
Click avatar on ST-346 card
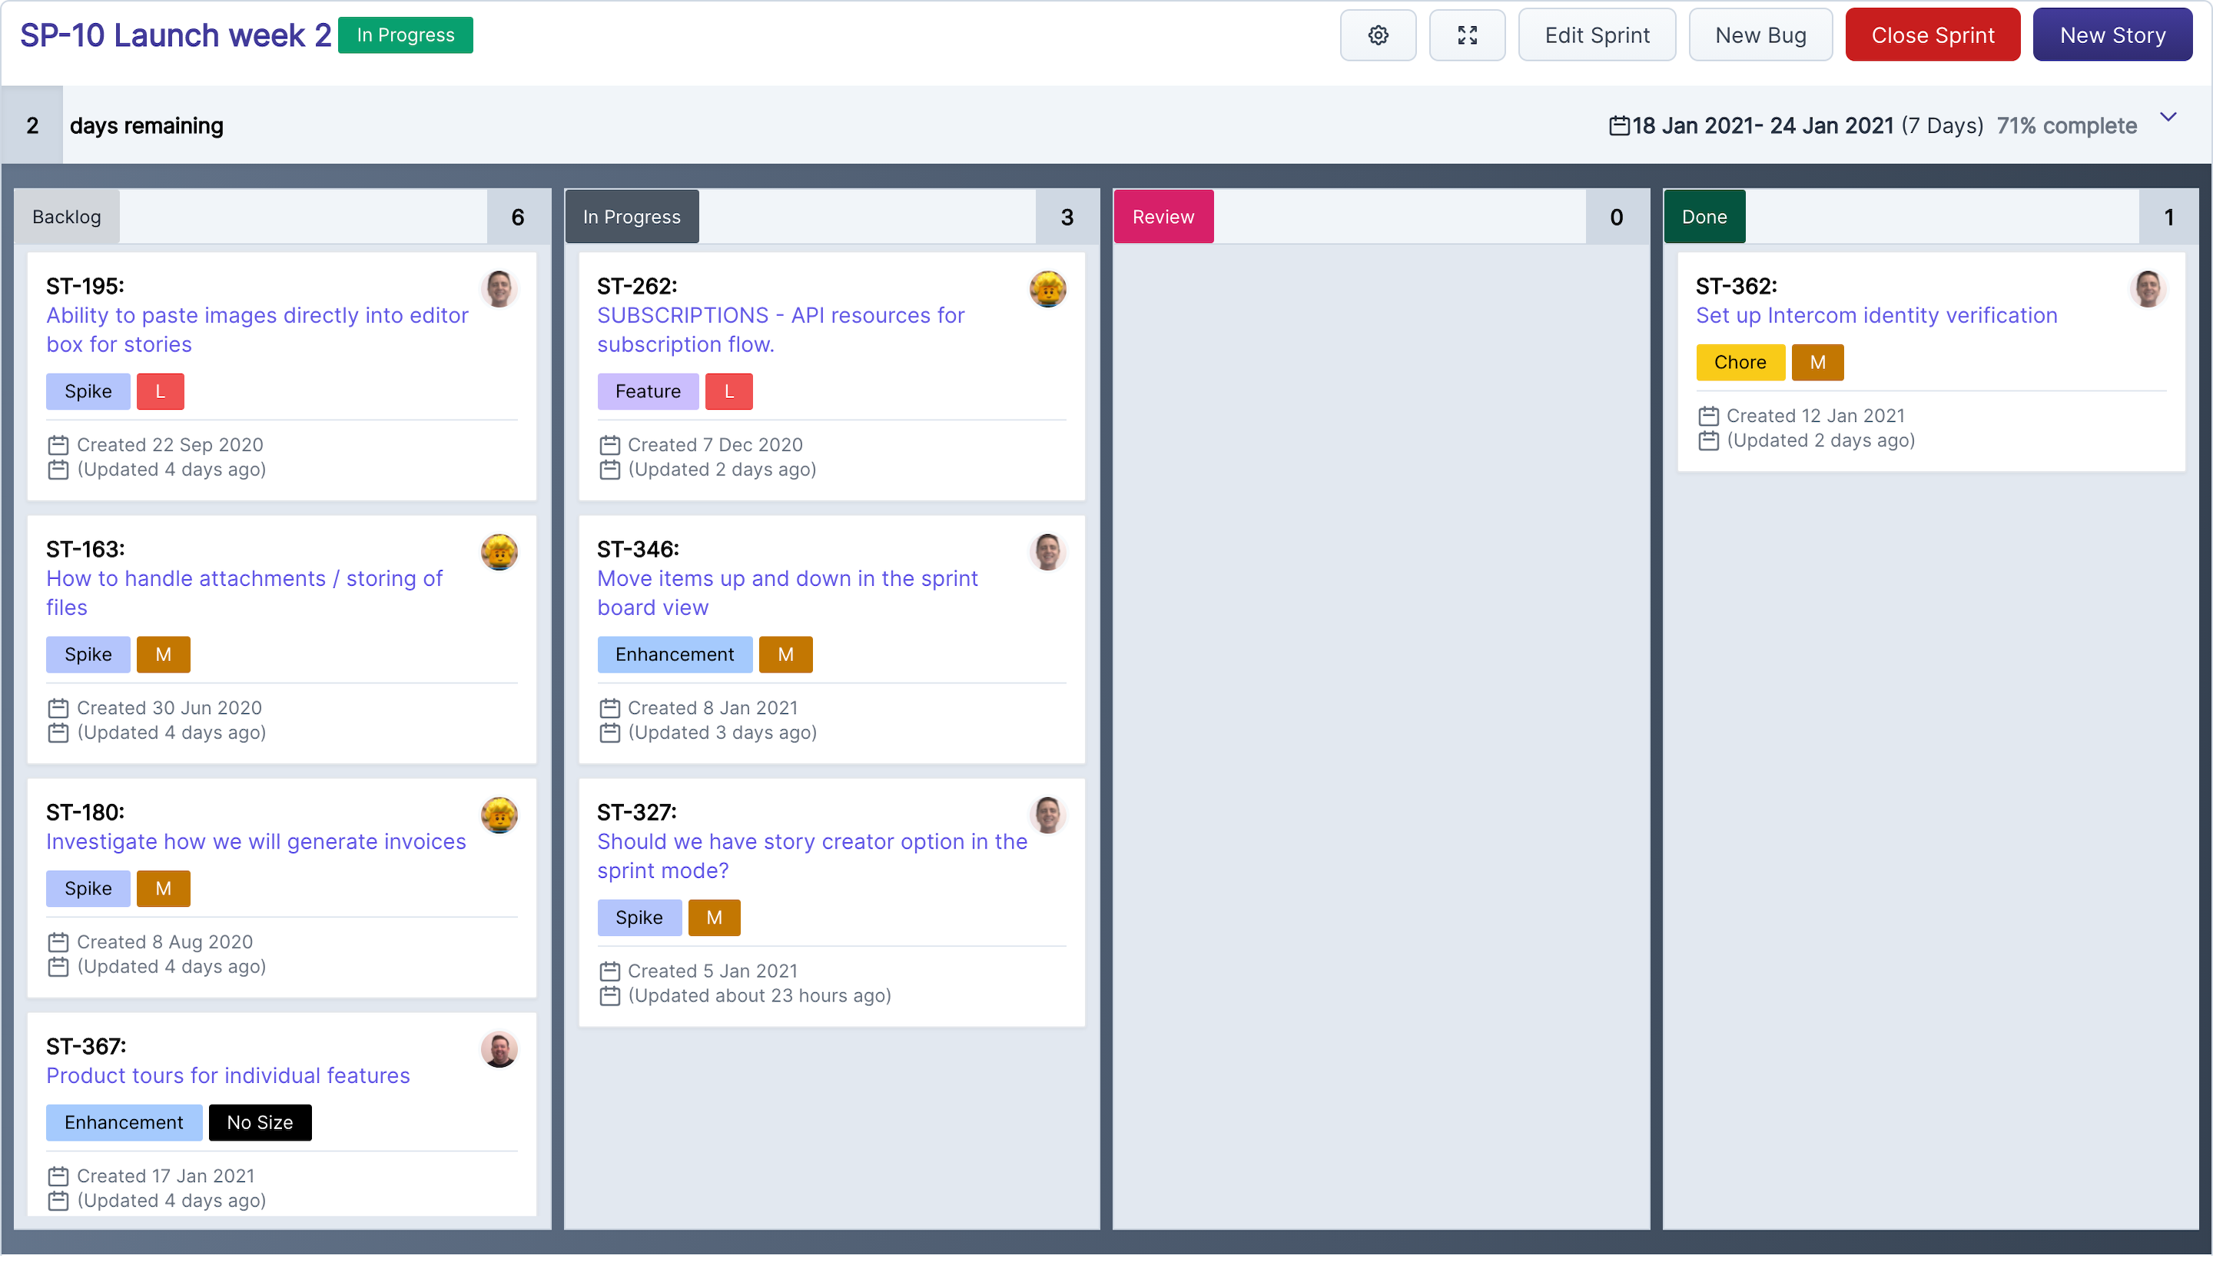pyautogui.click(x=1047, y=552)
